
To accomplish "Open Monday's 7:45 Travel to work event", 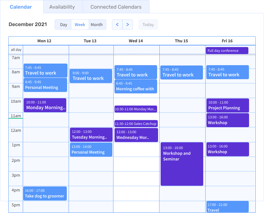I will click(x=45, y=71).
